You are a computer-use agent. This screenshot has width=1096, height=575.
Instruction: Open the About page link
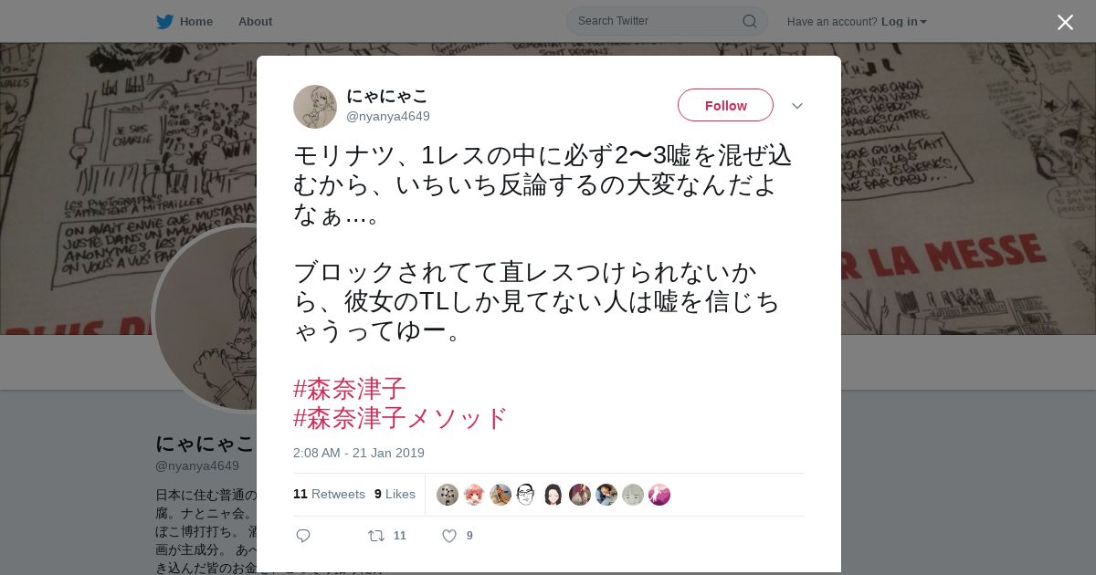coord(255,21)
